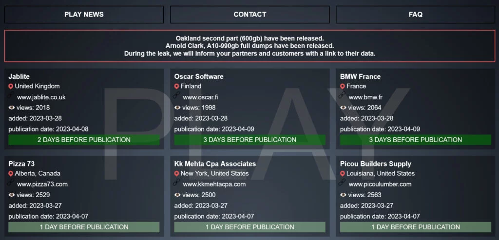Click the www.pizza73.com URL

click(42, 185)
